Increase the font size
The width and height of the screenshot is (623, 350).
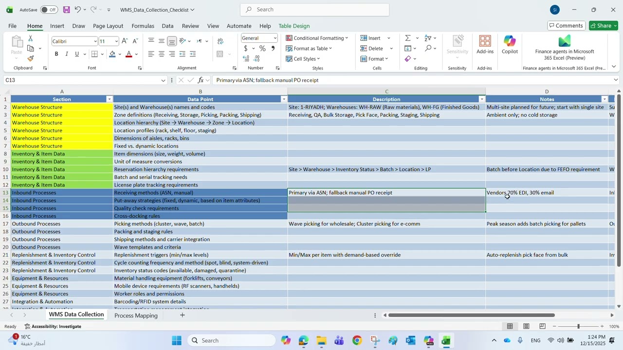point(125,41)
